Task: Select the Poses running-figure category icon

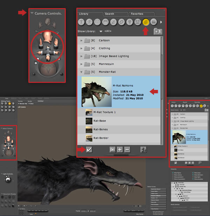Action: [89, 22]
